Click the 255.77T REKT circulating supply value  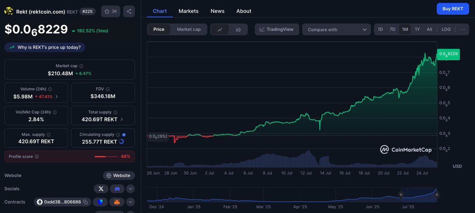tap(99, 141)
